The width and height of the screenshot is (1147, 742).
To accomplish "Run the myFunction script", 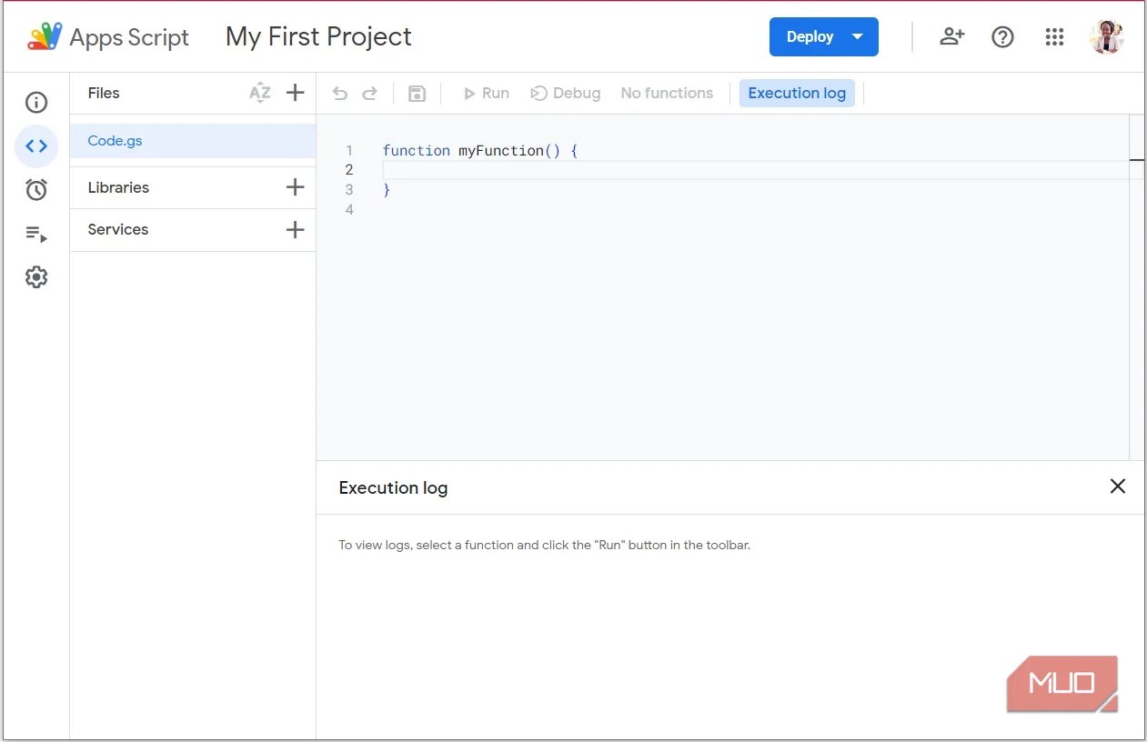I will point(486,93).
